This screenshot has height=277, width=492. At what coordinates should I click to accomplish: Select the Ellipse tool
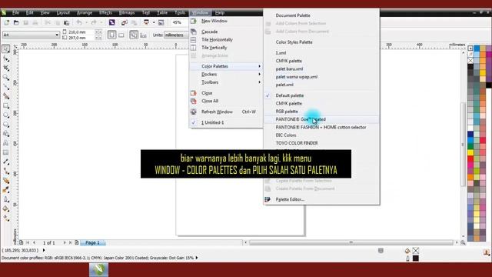pyautogui.click(x=6, y=115)
